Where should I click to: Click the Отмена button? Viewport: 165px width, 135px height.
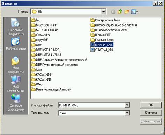click(151, 113)
